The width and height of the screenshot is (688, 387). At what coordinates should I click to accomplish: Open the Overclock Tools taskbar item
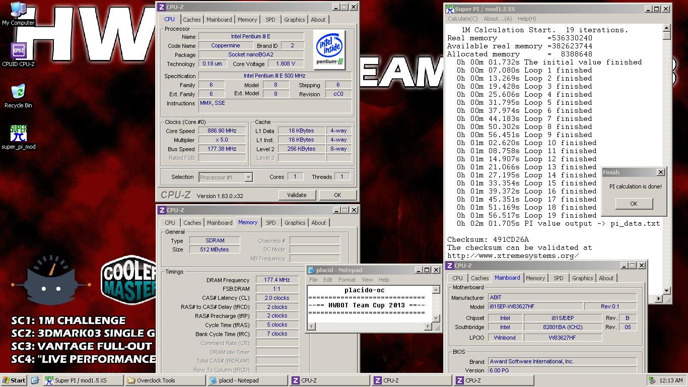pyautogui.click(x=165, y=380)
